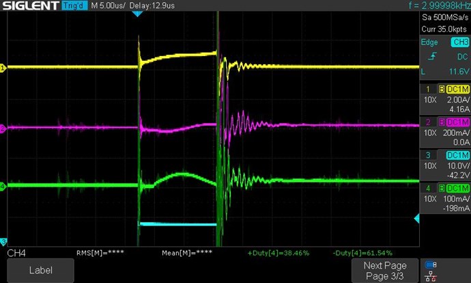
Task: Click channel 2 bandwidth limit B icon
Action: 442,122
